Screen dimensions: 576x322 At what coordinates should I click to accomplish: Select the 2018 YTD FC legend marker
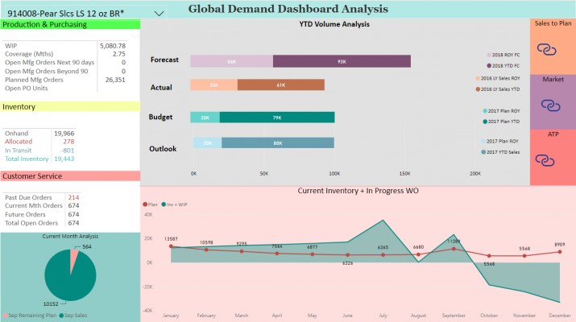(489, 66)
